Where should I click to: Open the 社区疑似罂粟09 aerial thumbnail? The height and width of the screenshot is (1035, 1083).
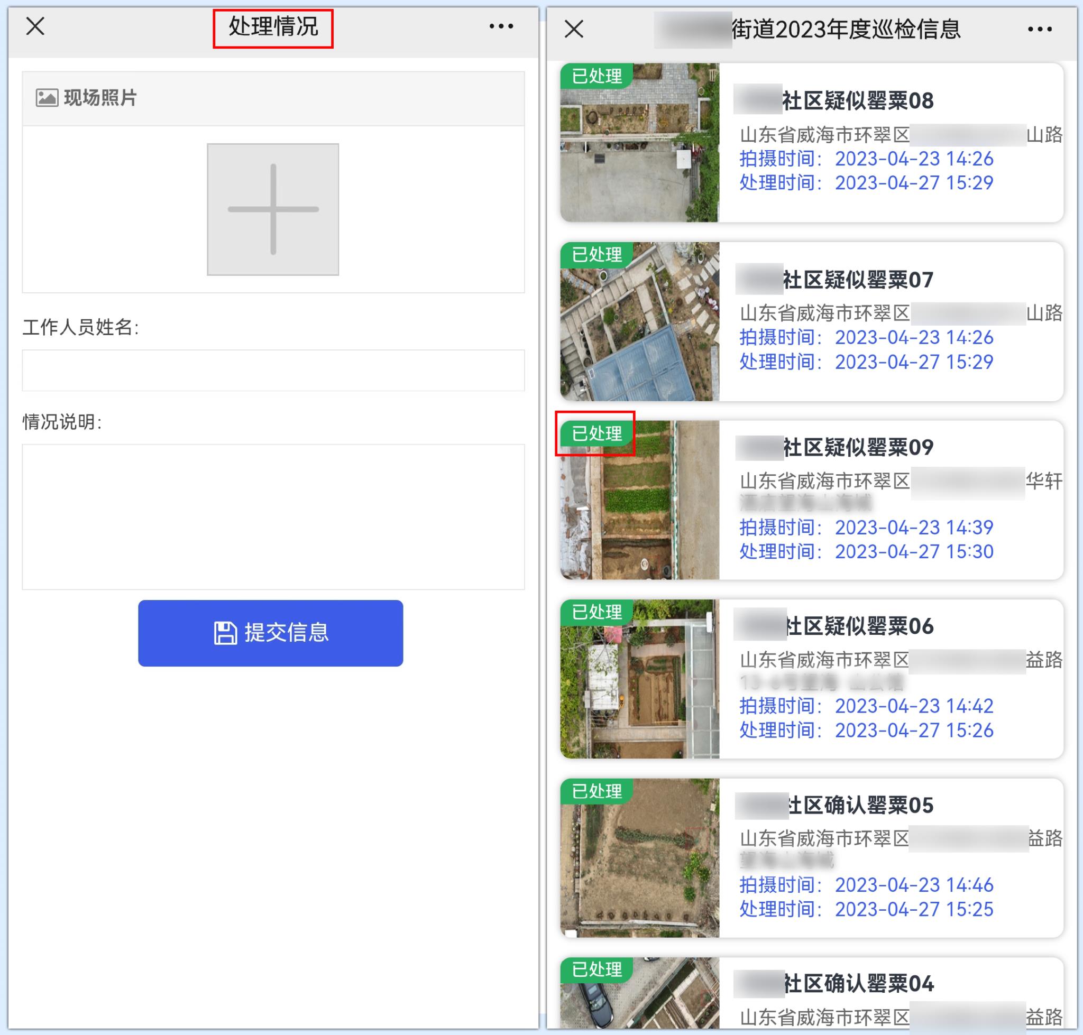[640, 500]
